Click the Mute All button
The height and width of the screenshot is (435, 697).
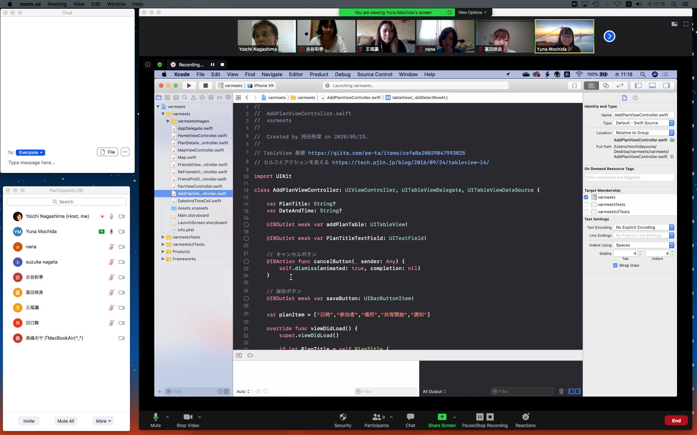pos(66,421)
